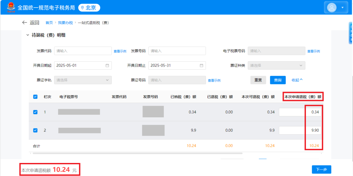Click the table horizontal scrollbar
Viewport: 353px width, 176px height.
pyautogui.click(x=137, y=153)
